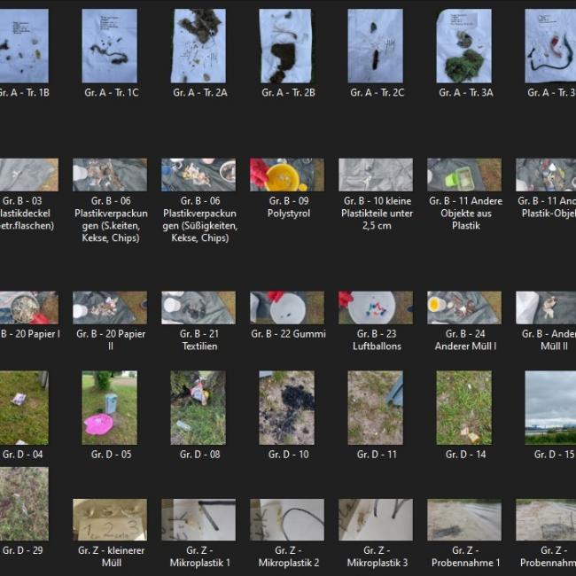
Task: Choose the Gr. A - Tr. 3A thumbnail
Action: [x=464, y=46]
